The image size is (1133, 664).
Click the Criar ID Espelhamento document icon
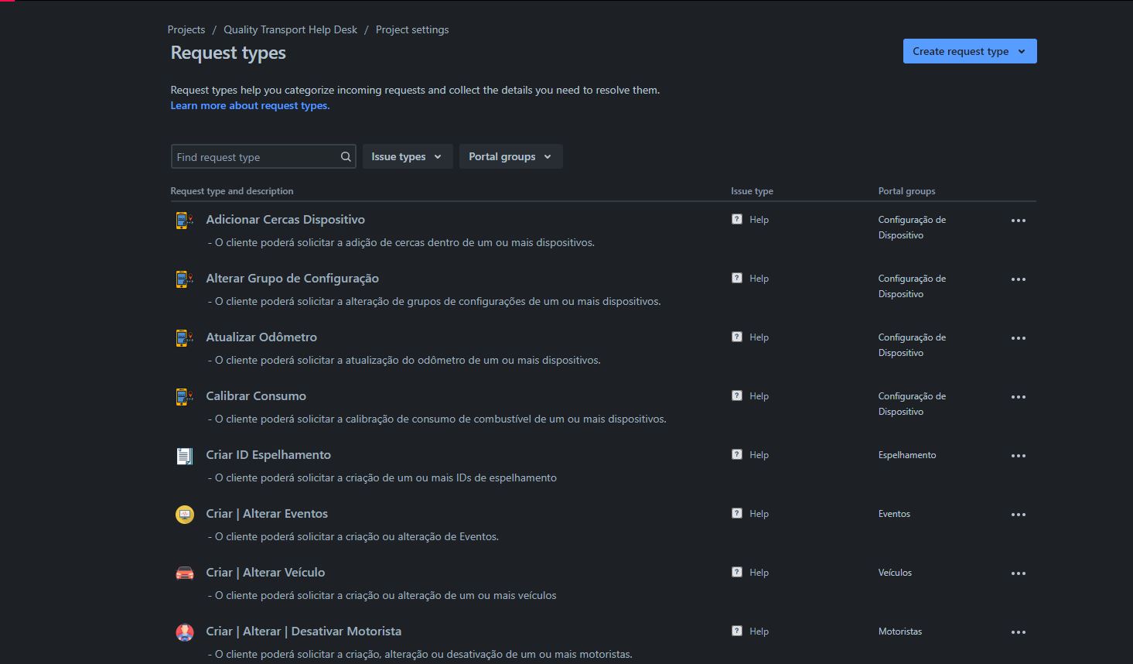pos(184,456)
